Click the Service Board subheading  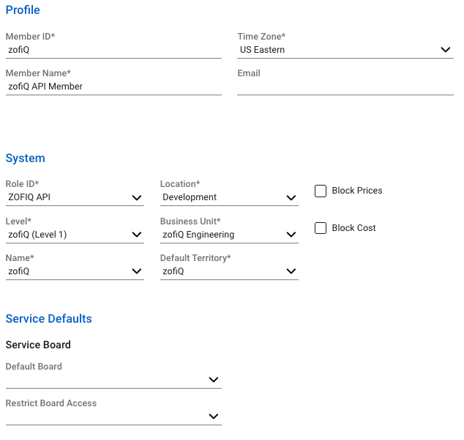point(38,345)
